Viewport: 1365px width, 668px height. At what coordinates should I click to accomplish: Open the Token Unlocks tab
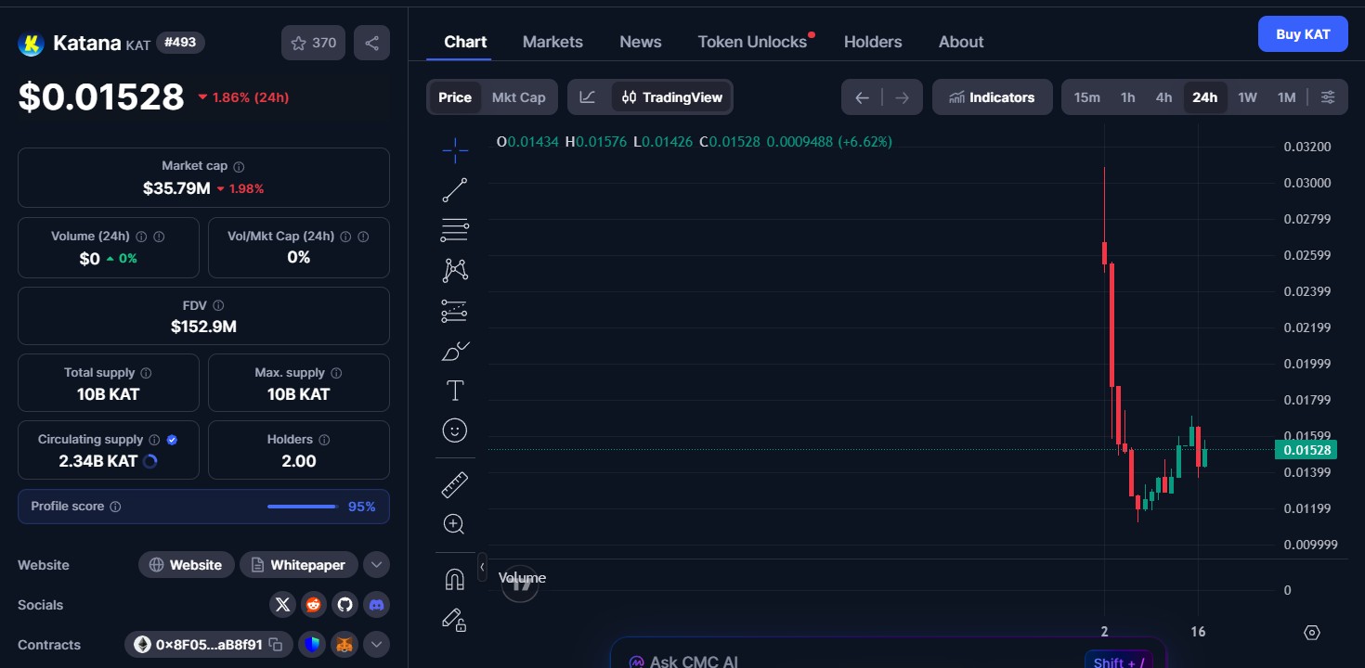point(752,41)
